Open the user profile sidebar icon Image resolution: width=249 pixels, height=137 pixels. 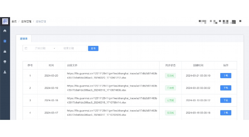5,72
